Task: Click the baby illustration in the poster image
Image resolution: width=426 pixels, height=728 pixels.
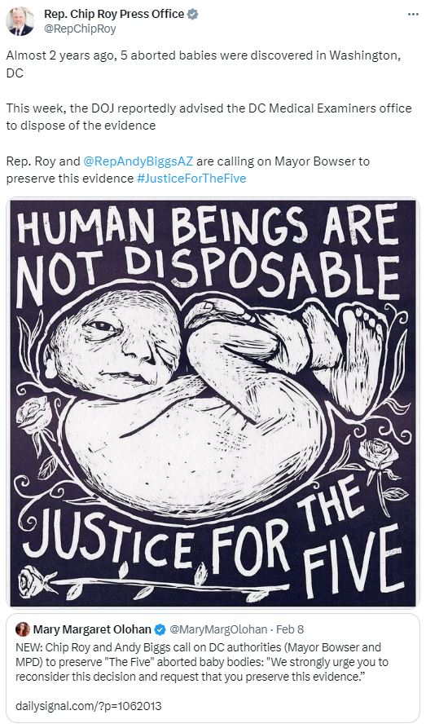Action: pos(213,399)
